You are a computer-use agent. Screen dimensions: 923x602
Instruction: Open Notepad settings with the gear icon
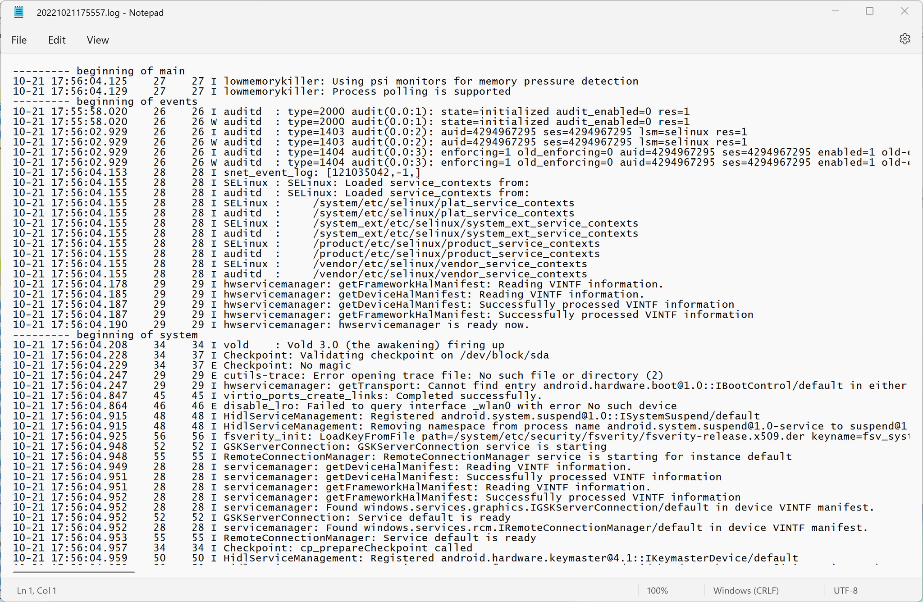[905, 39]
